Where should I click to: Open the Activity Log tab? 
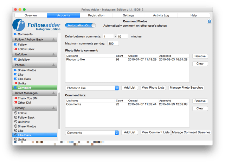pos(161,15)
